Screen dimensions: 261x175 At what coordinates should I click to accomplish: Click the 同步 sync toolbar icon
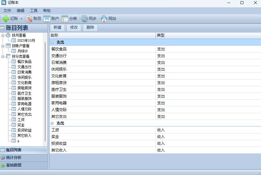[84, 19]
